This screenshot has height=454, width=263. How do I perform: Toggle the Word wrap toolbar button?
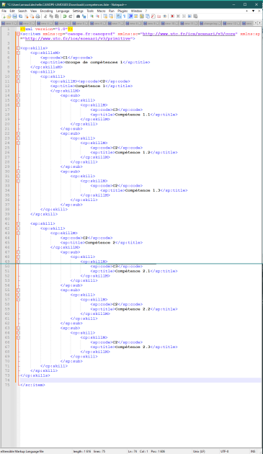click(119, 16)
